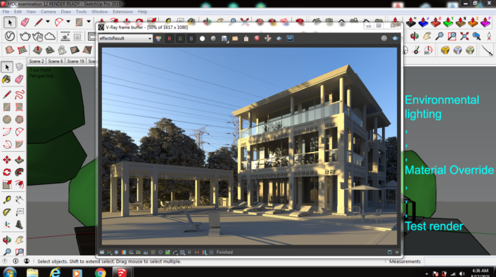Open the Camera menu
The image size is (496, 277).
click(x=48, y=12)
